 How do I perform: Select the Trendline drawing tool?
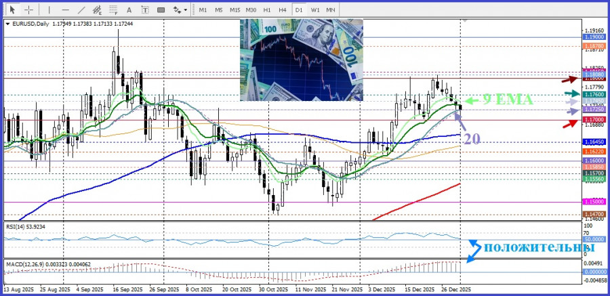(x=81, y=9)
